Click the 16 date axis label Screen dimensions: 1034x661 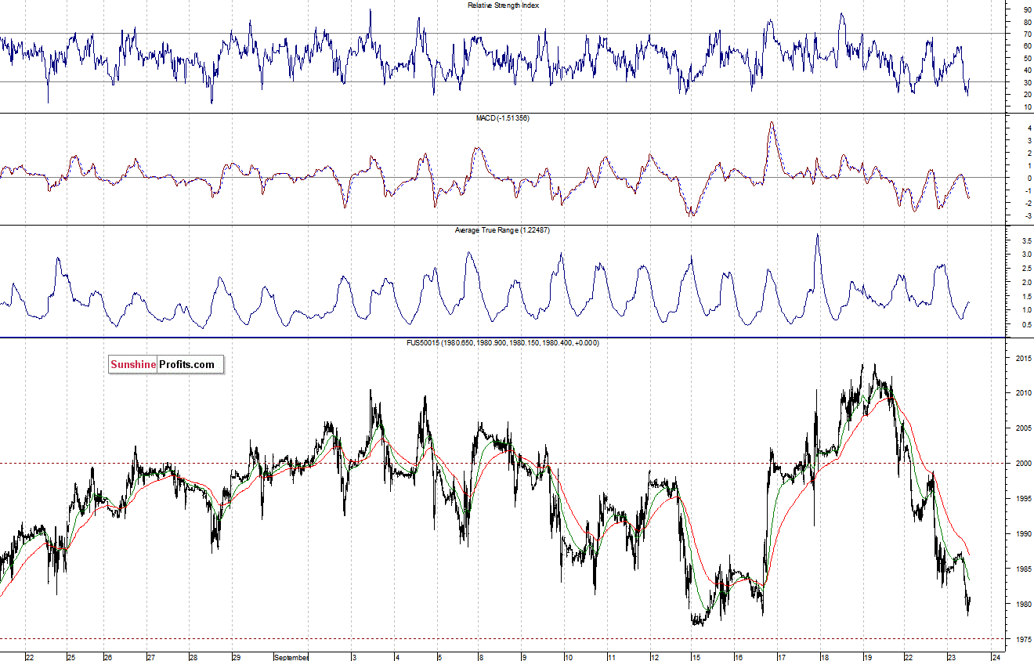738,657
